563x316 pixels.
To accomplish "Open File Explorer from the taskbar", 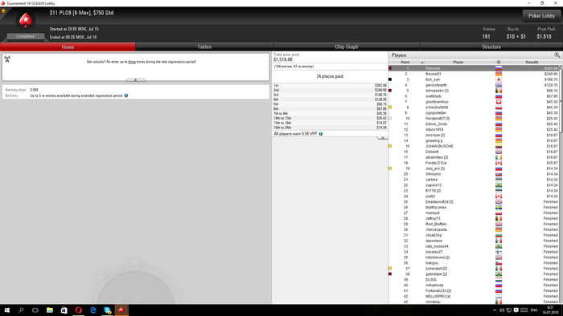I will (50, 310).
